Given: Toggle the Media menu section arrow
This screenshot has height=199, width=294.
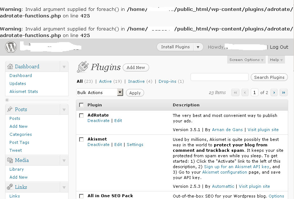Looking at the screenshot, I should tap(64, 161).
